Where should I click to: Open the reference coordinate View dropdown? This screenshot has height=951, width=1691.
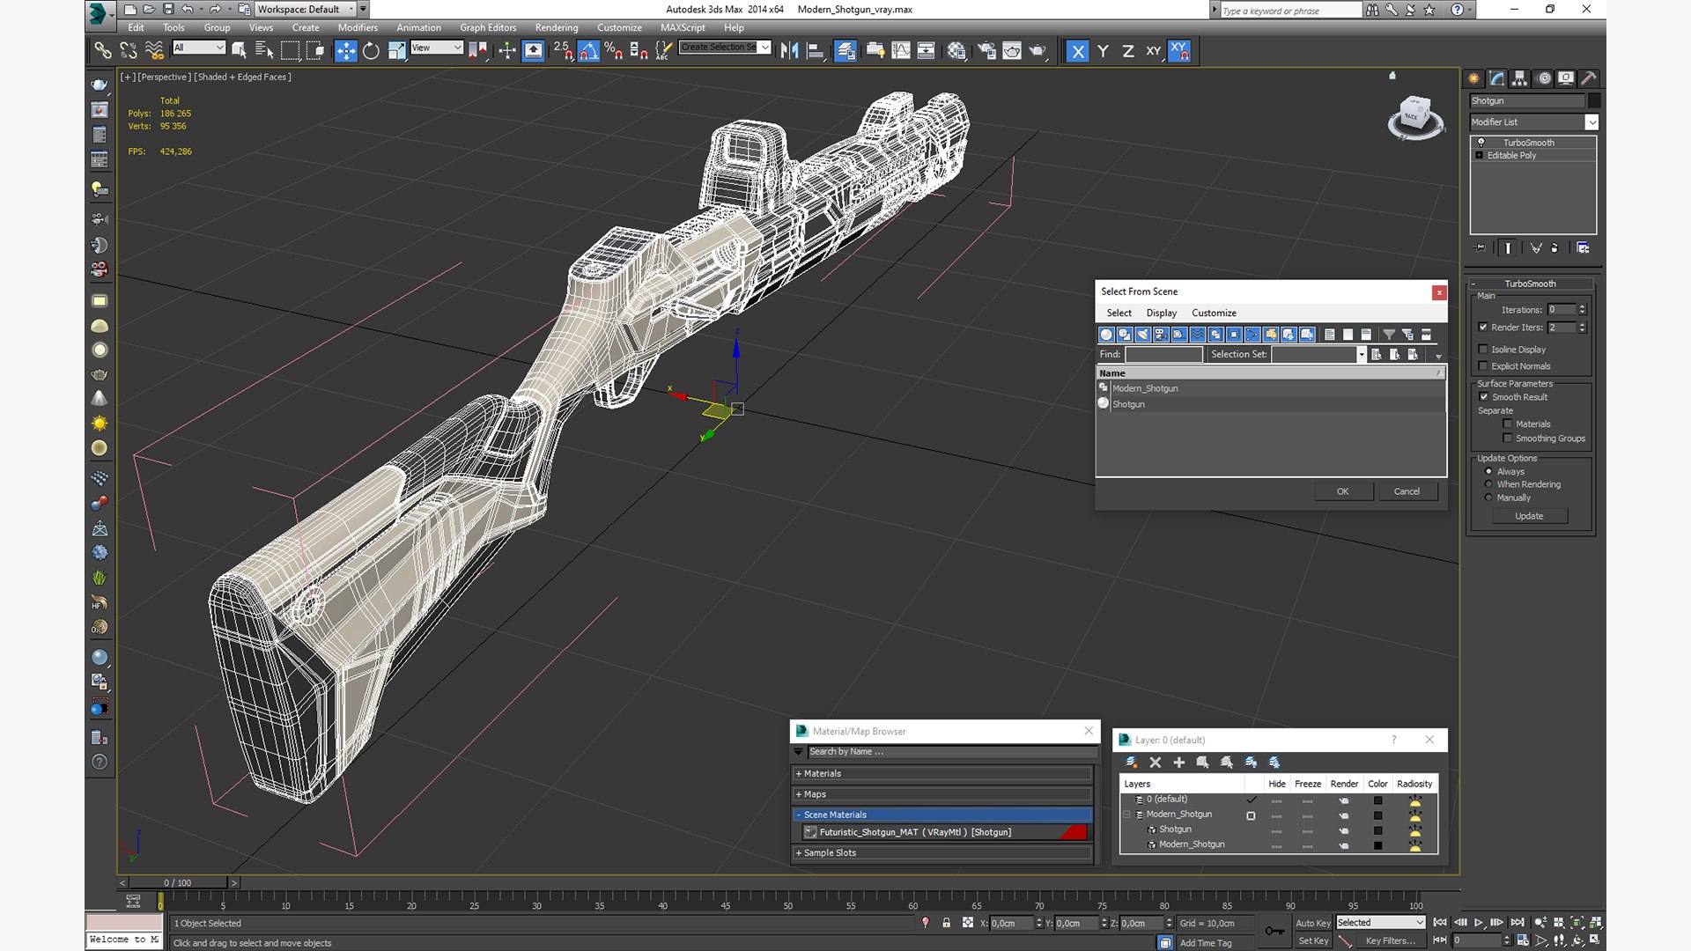tap(436, 48)
